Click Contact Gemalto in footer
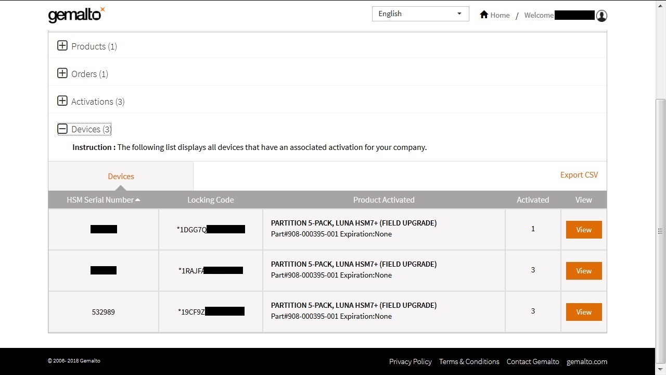666x375 pixels. point(532,361)
